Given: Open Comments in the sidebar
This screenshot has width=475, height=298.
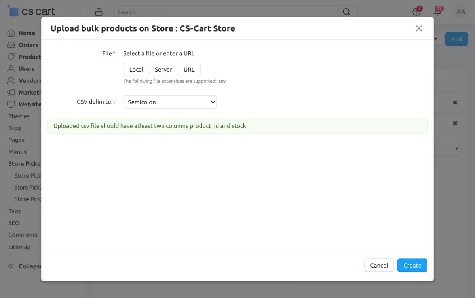Looking at the screenshot, I should pyautogui.click(x=23, y=235).
